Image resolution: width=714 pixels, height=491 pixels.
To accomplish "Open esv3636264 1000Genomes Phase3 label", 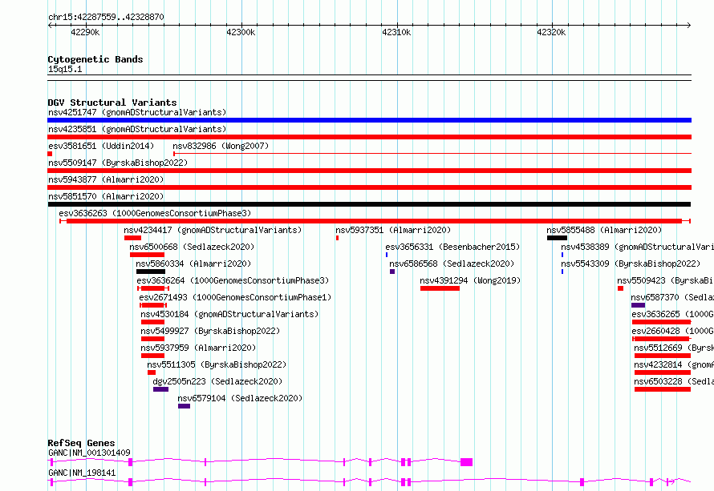I will click(233, 280).
